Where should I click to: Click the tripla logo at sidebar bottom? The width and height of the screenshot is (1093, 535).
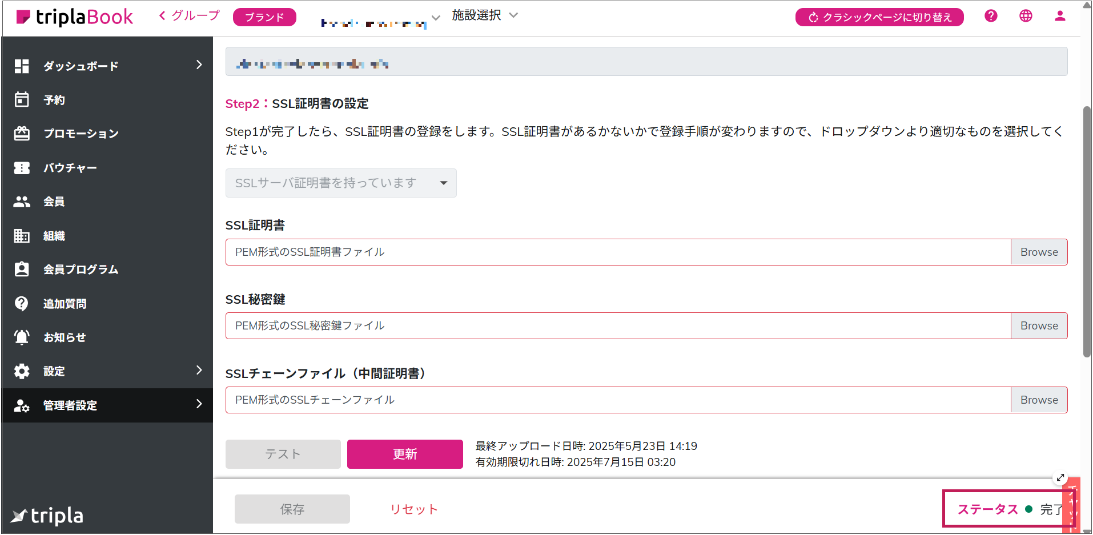[47, 516]
